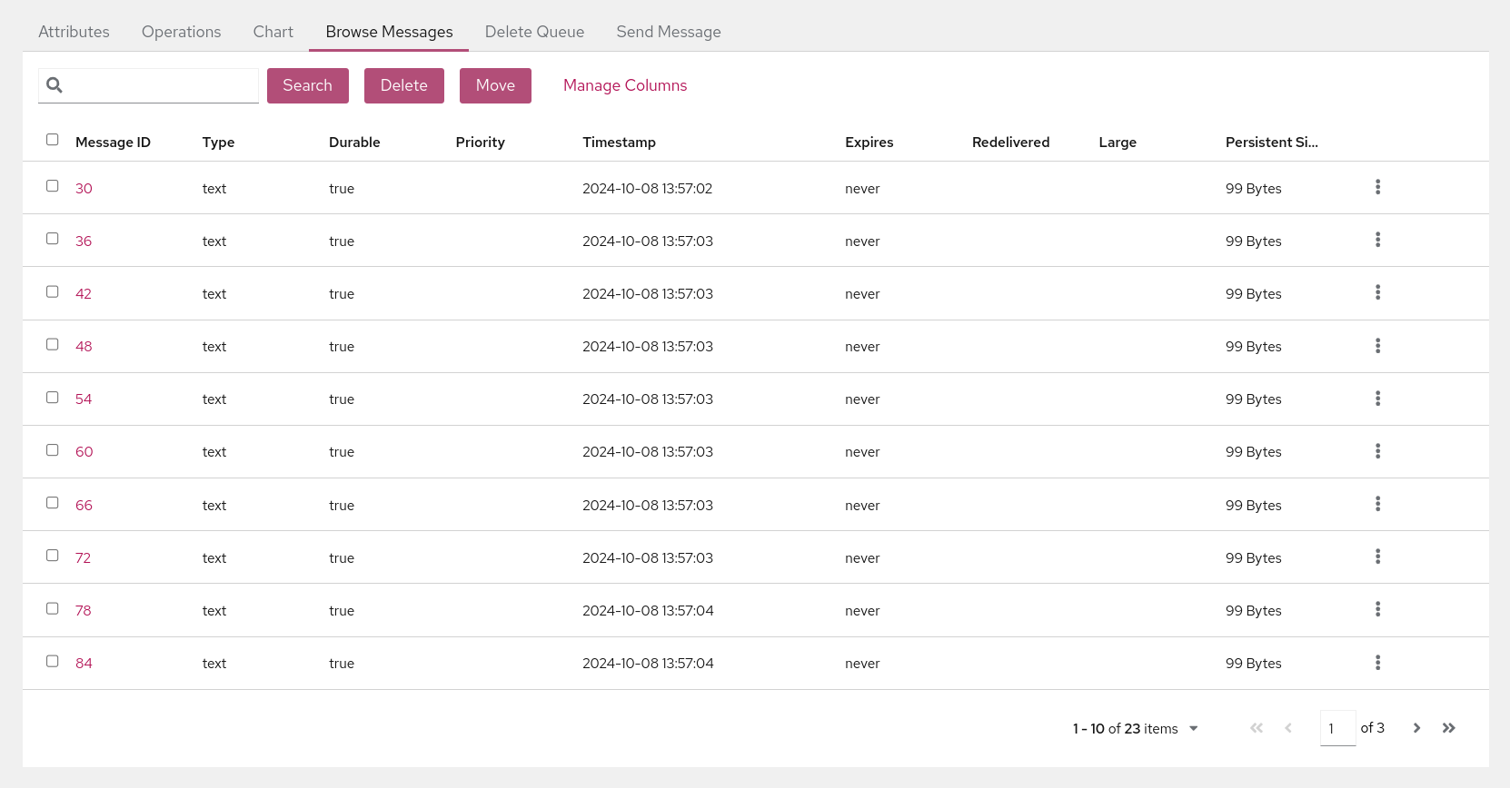Screen dimensions: 1510x788
Task: Switch to the Attributes tab
Action: coord(74,32)
